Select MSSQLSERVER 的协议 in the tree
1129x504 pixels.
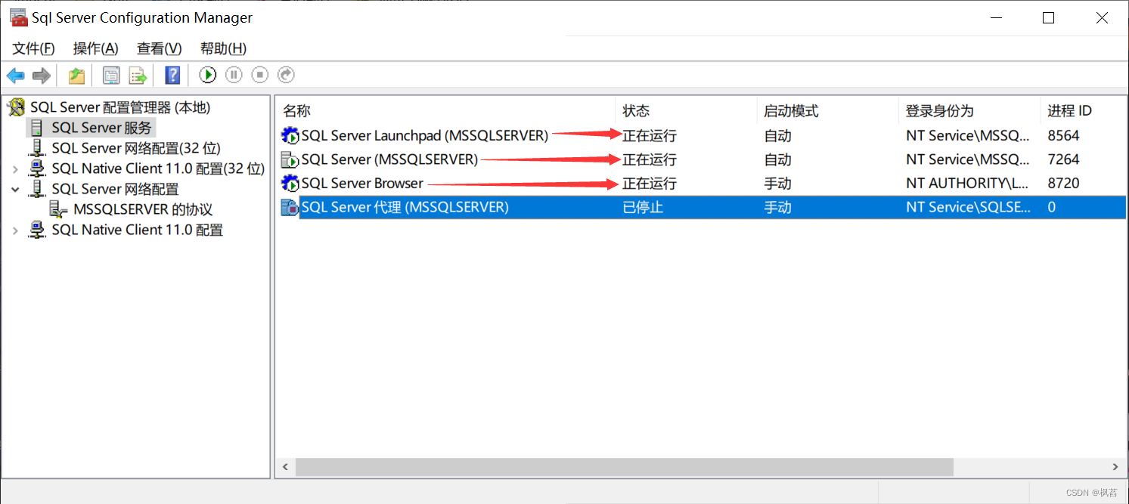pyautogui.click(x=143, y=209)
